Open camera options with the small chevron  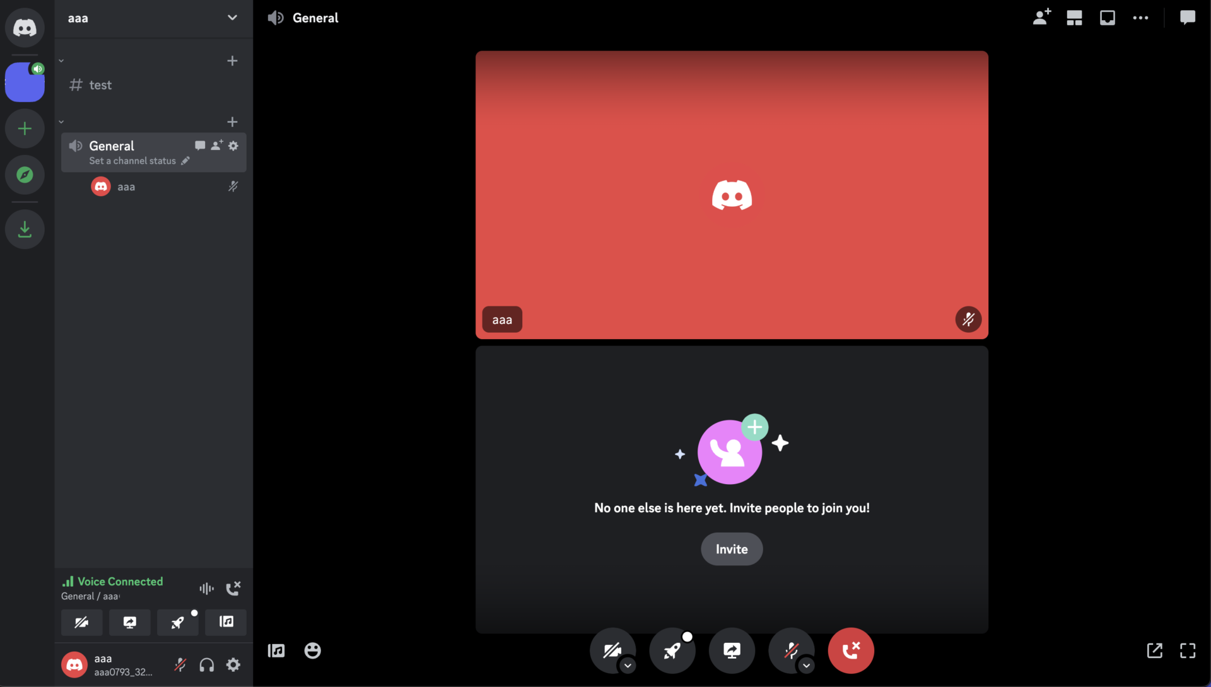pos(628,666)
